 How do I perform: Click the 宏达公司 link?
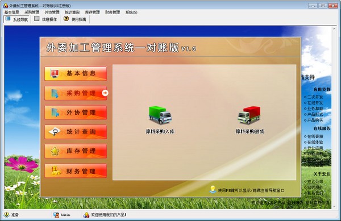[315, 181]
